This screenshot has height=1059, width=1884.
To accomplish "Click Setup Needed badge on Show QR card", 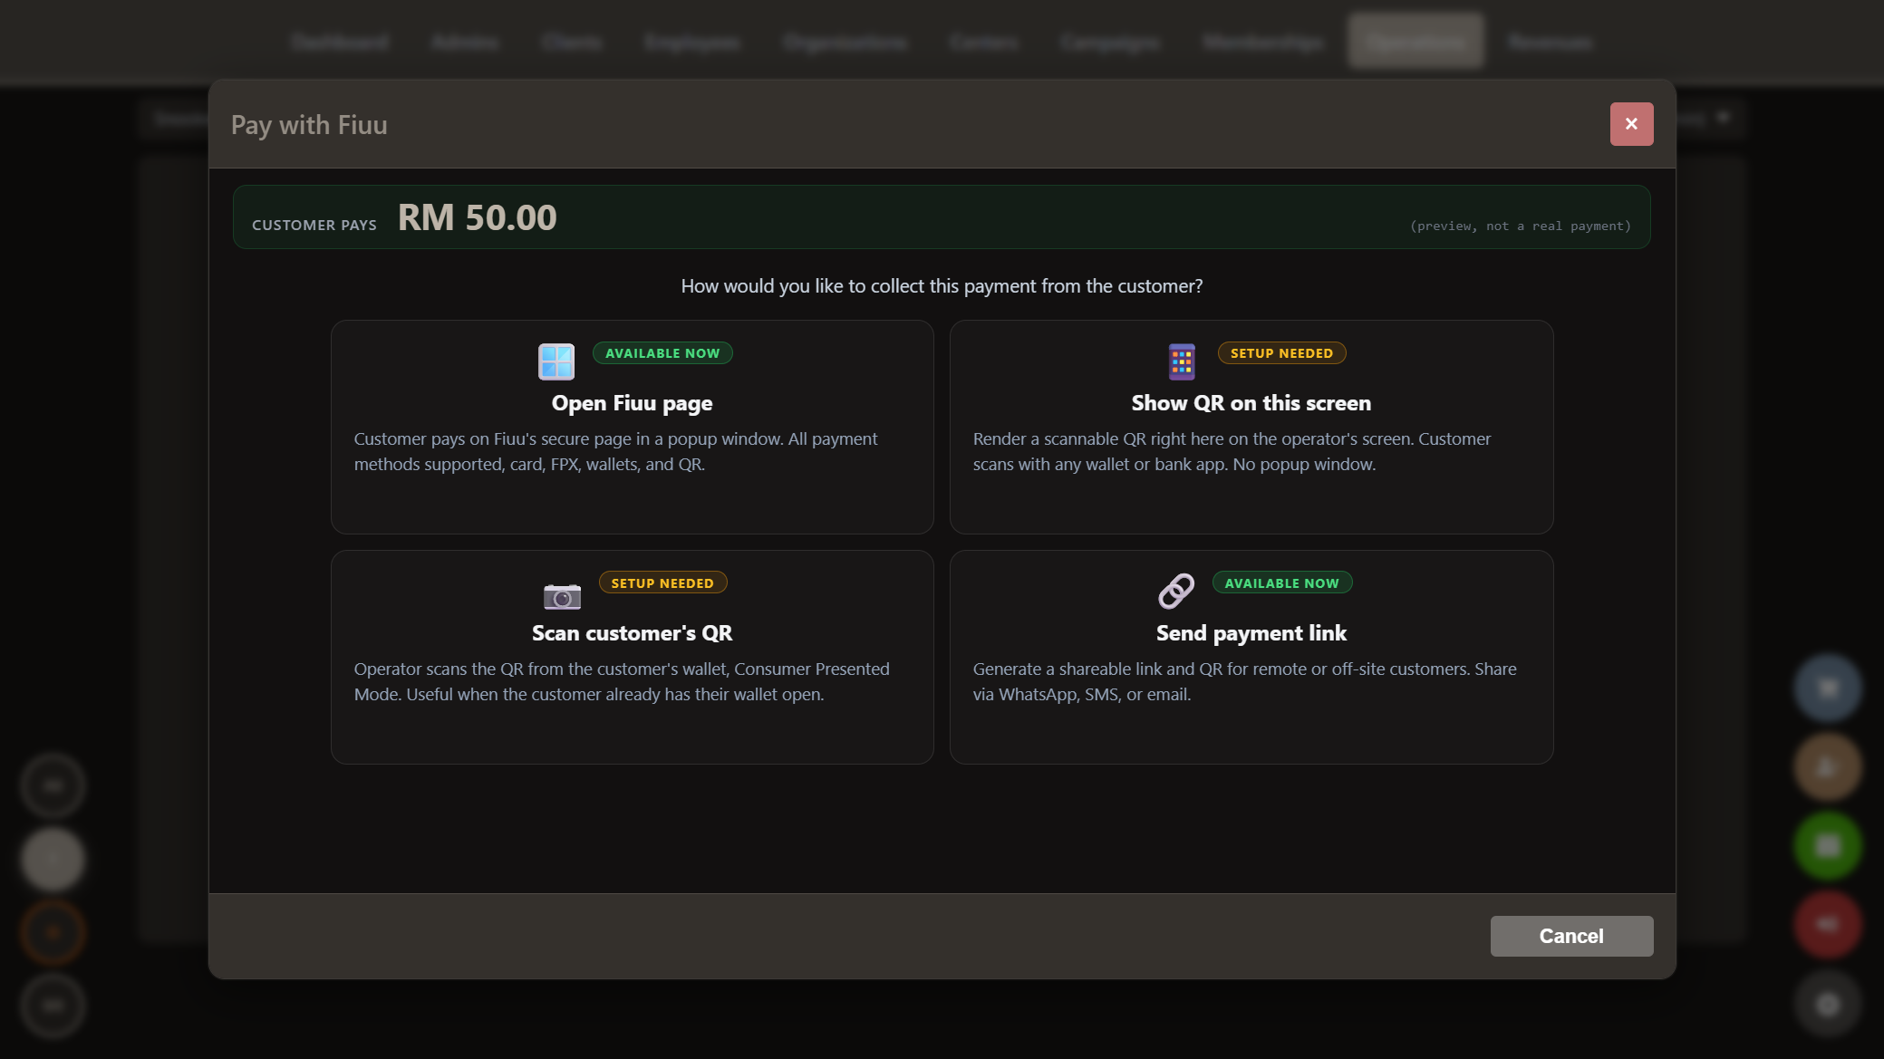I will pyautogui.click(x=1281, y=353).
